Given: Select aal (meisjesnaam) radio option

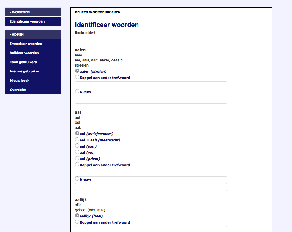Looking at the screenshot, I should pyautogui.click(x=77, y=133).
